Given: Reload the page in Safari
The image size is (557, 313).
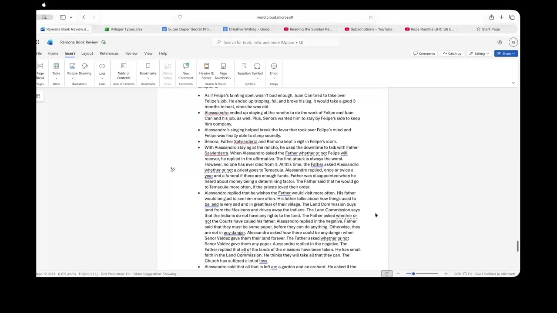Looking at the screenshot, I should click(371, 17).
